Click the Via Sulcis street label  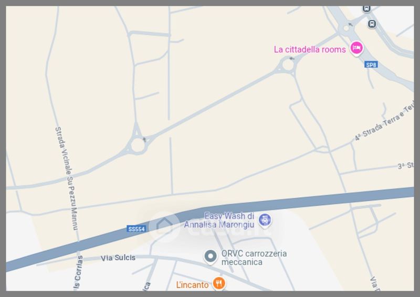[x=118, y=258]
